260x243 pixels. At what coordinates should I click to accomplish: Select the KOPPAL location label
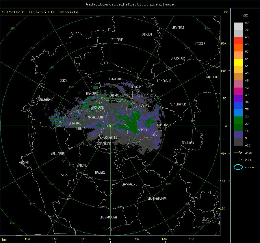143,130
